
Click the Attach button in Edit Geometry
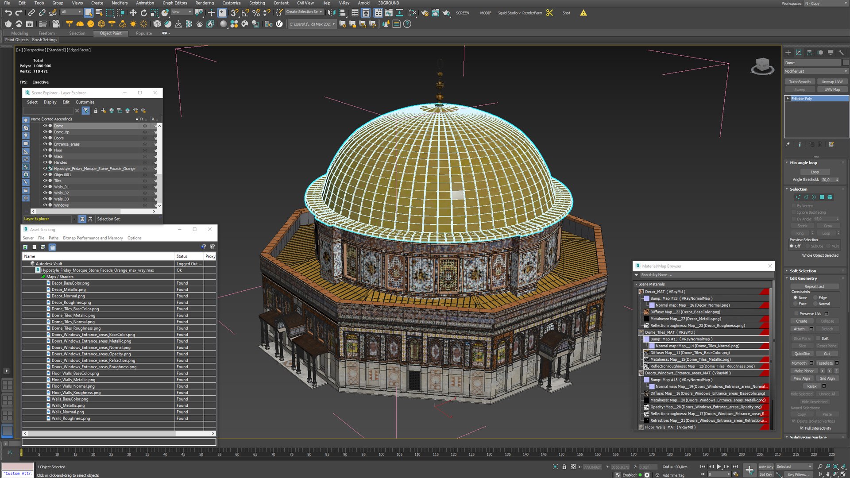pyautogui.click(x=799, y=329)
